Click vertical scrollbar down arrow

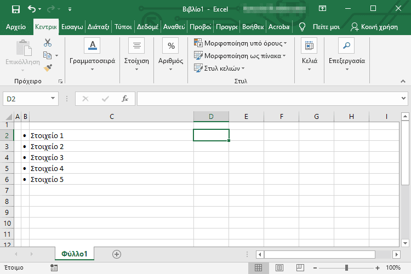(x=405, y=243)
